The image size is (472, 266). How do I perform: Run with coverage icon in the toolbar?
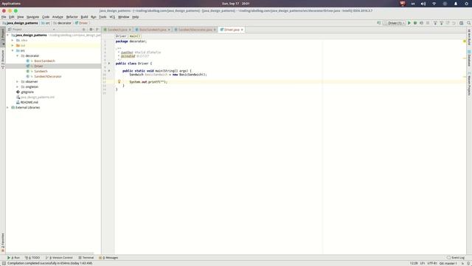(421, 23)
